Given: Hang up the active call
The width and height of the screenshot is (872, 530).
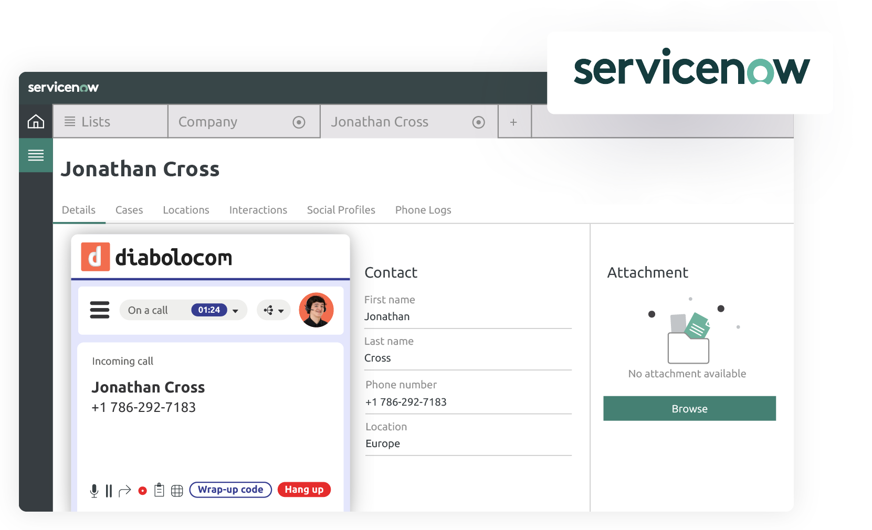Looking at the screenshot, I should 303,490.
